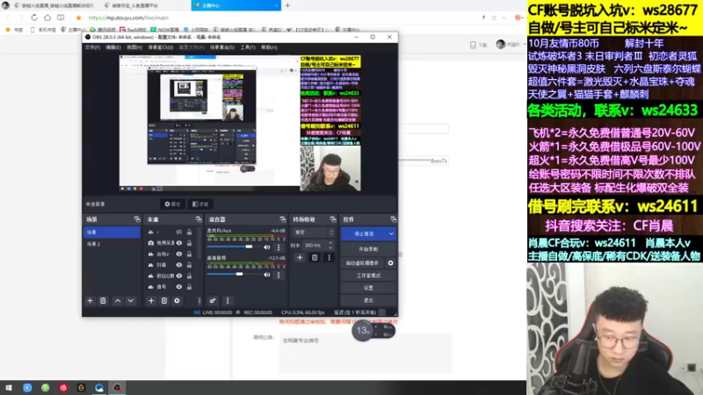Move scene up with the up arrow icon

click(118, 301)
